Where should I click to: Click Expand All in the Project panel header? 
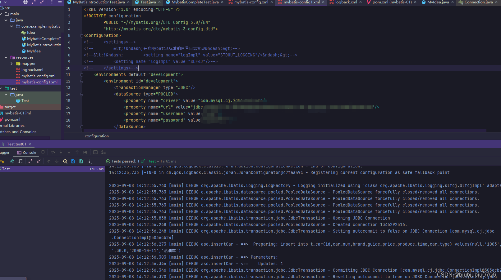34,2
